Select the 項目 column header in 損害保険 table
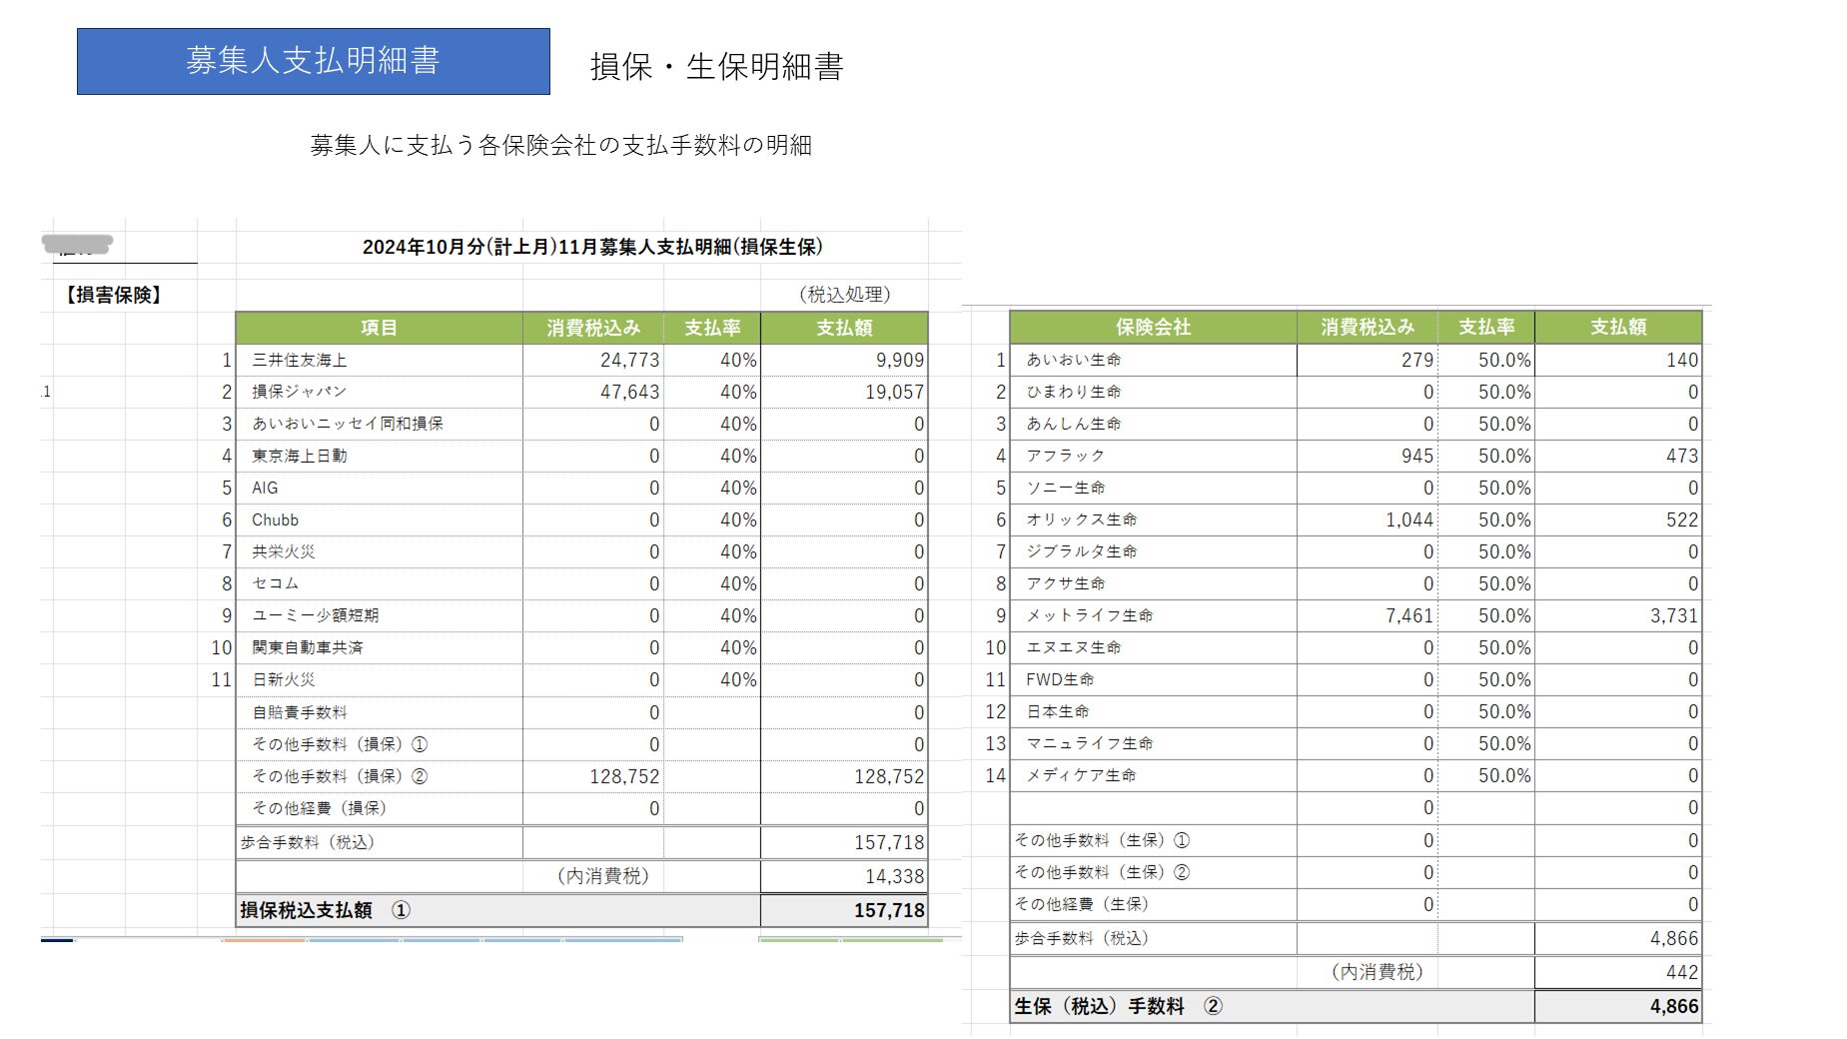The height and width of the screenshot is (1039, 1847). point(379,328)
